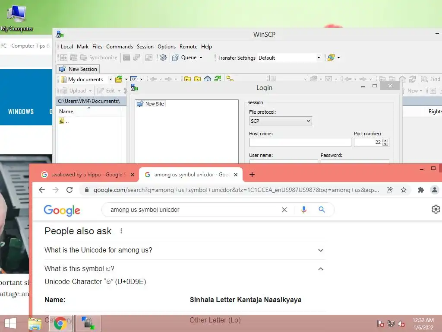Click the Host name input field
442x332 pixels.
point(300,142)
